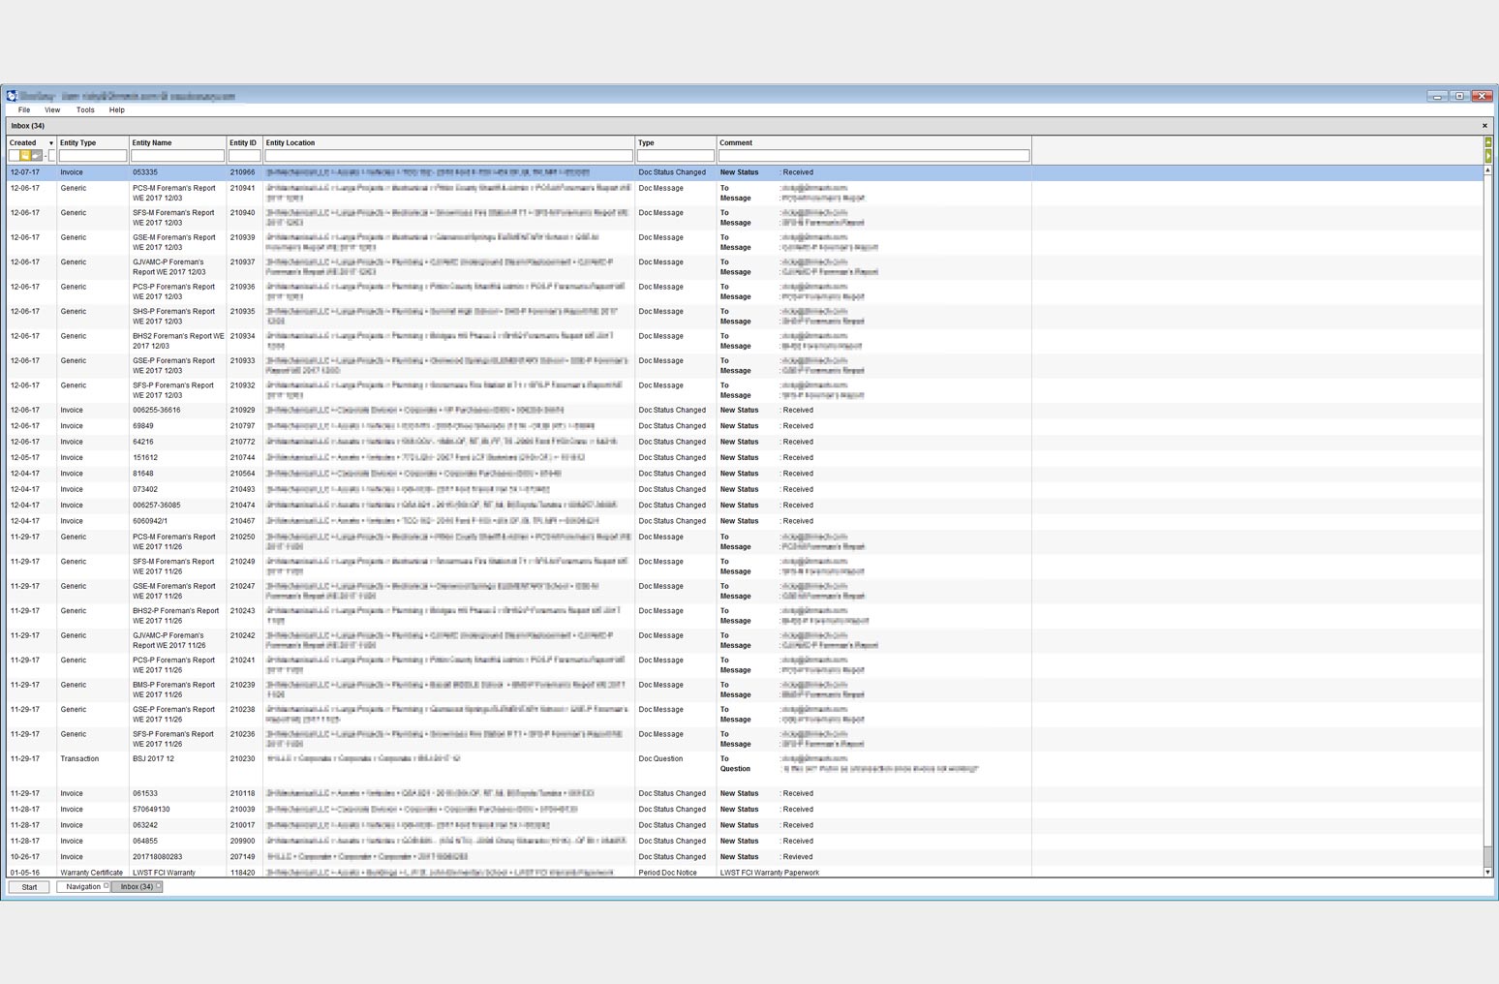Select the BMS-P Foreman's Report WE 2017 11/26 row

745,690
